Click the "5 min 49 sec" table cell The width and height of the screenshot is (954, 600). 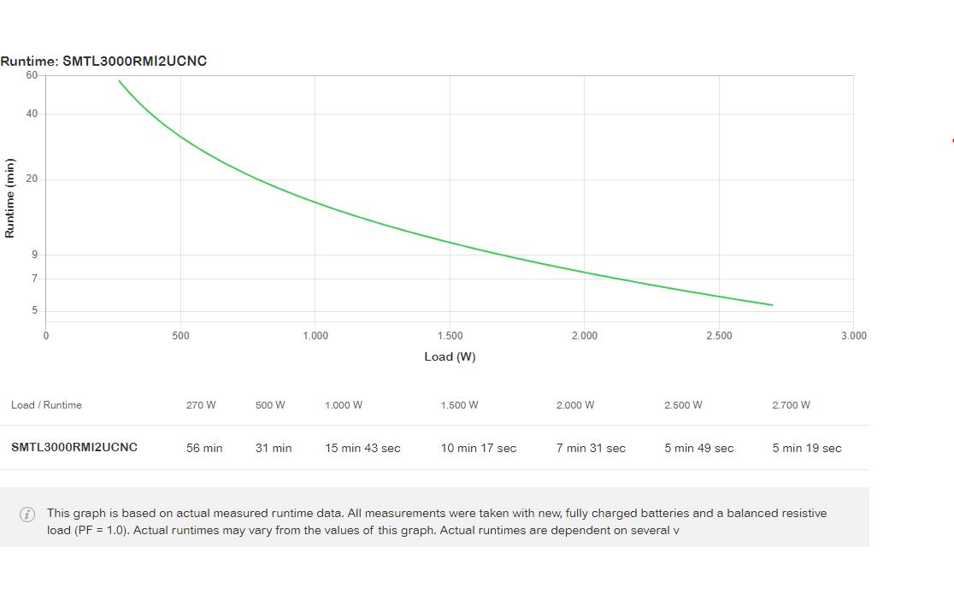tap(698, 448)
